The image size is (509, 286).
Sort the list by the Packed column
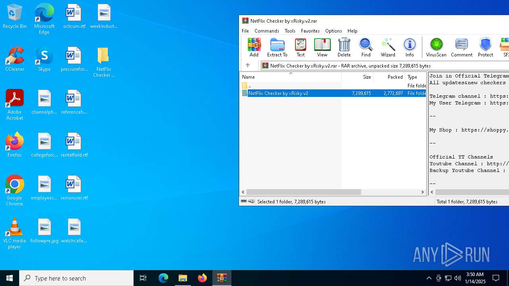[x=389, y=77]
